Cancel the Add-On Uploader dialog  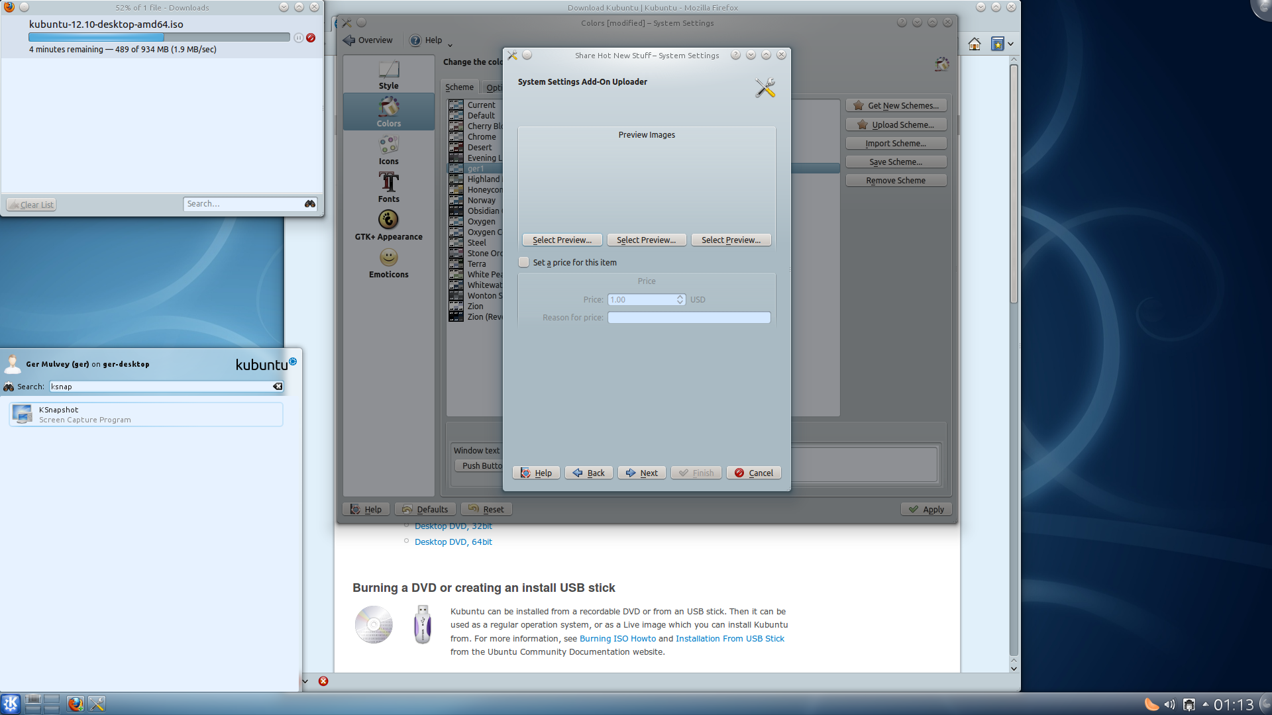point(754,473)
